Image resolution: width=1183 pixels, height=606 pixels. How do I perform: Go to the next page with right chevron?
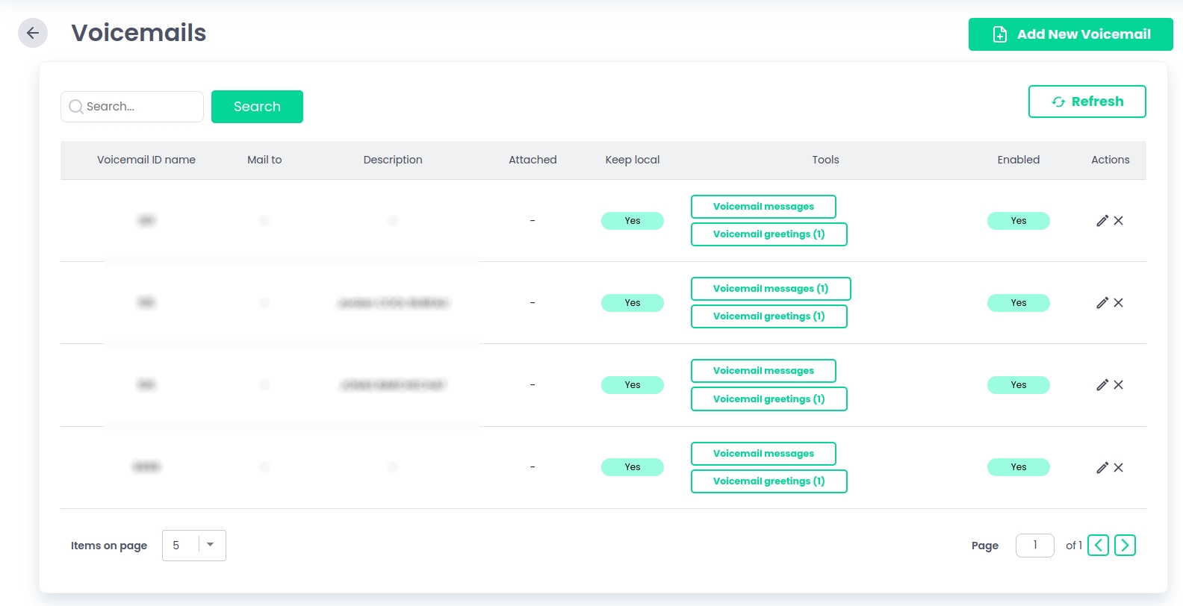1125,546
